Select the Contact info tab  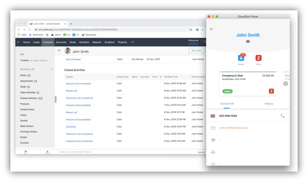click(x=227, y=104)
